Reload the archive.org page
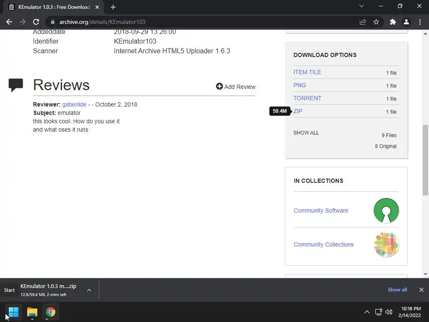The width and height of the screenshot is (429, 322). point(36,22)
